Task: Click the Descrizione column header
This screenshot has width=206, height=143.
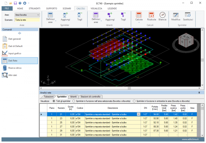Action: pyautogui.click(x=113, y=108)
